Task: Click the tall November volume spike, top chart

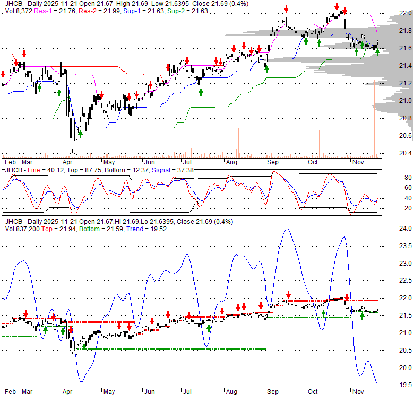Action: [x=374, y=119]
